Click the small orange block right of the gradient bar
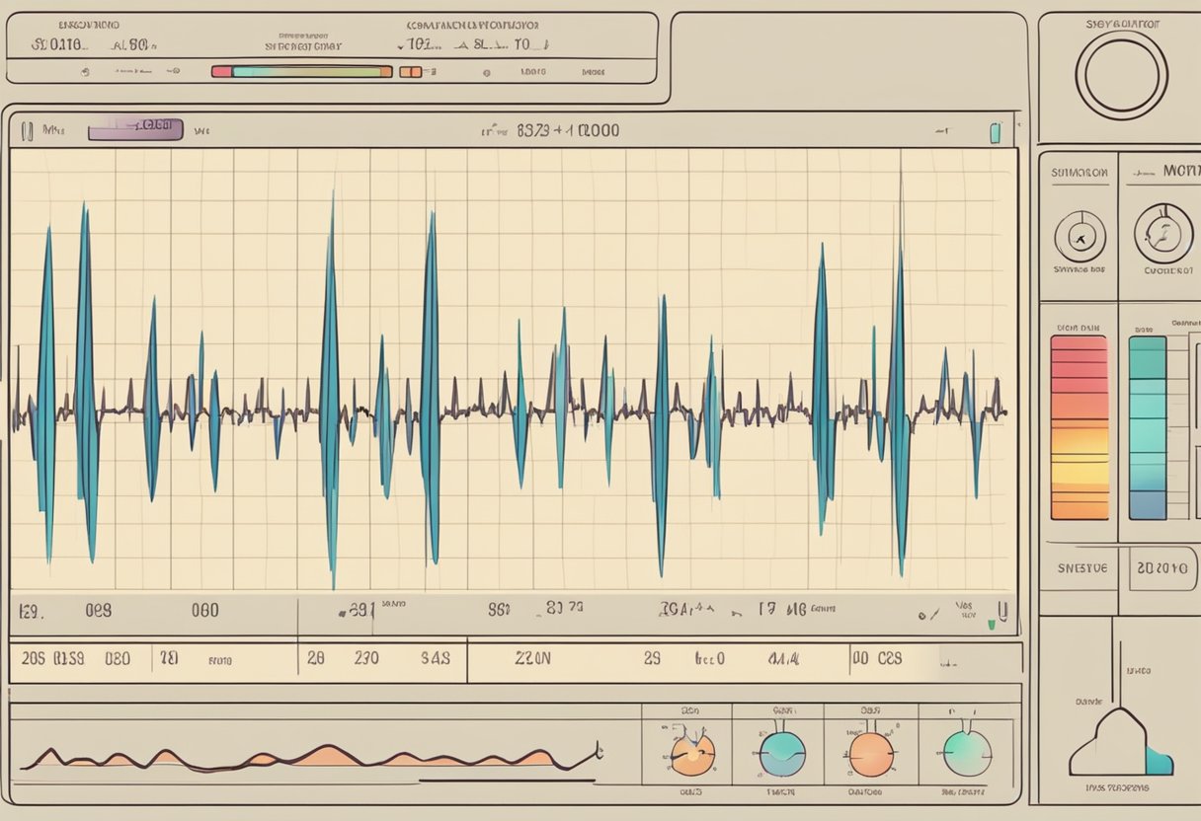Screen dimensions: 1201x821 tap(410, 72)
